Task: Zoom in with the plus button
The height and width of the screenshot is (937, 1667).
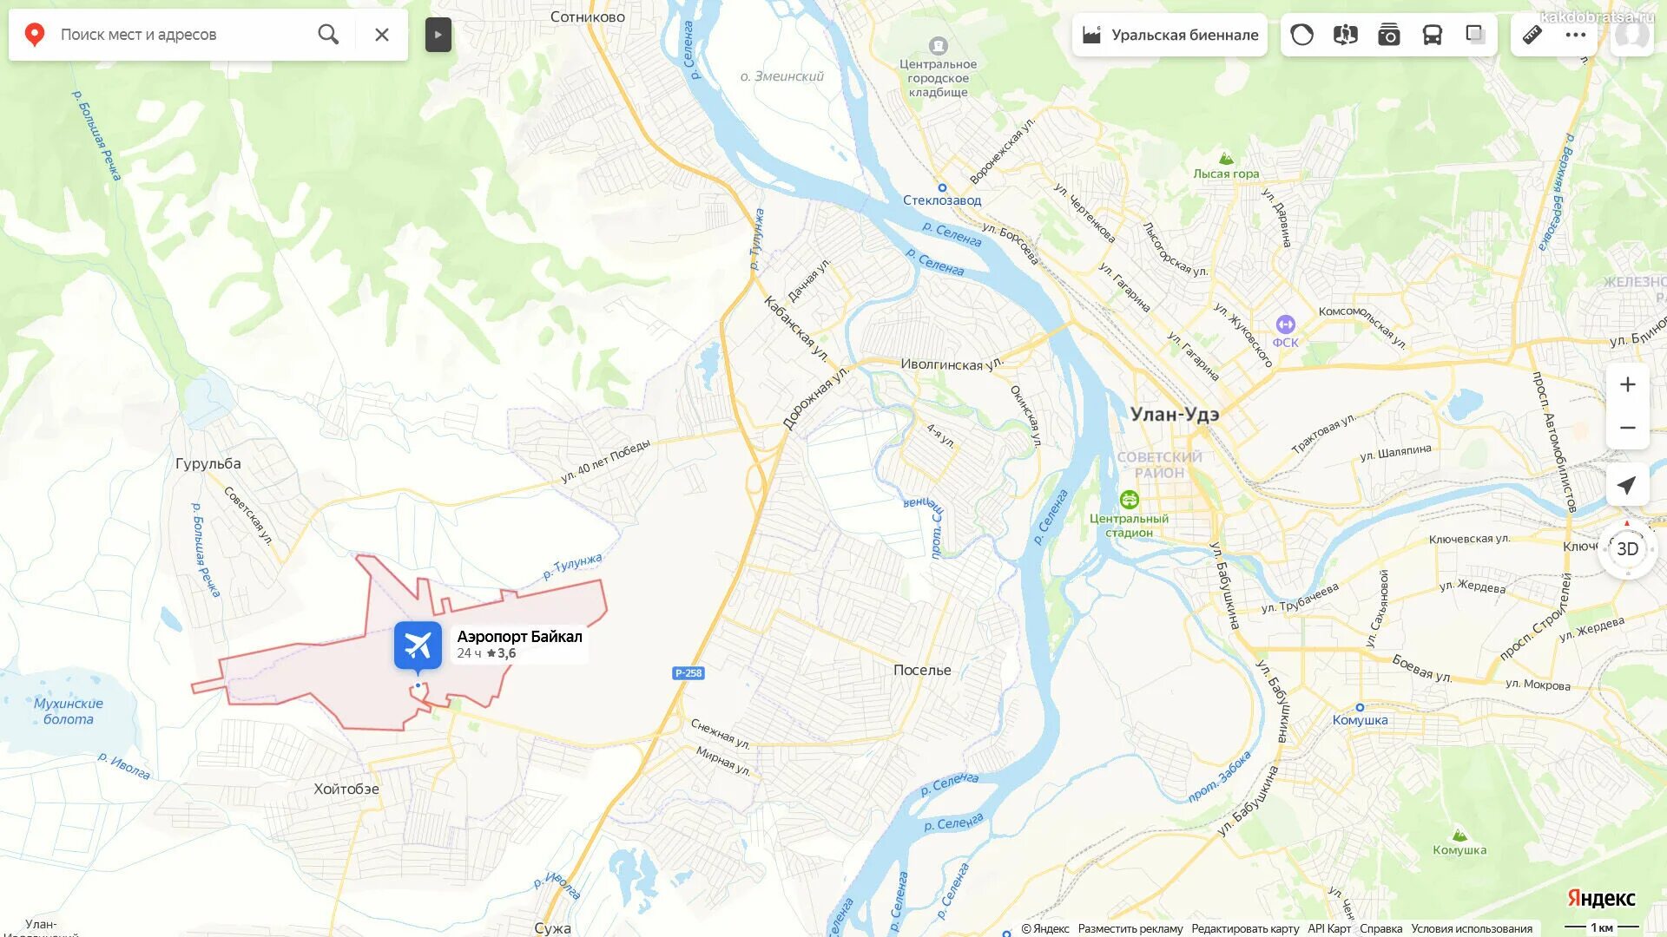Action: [x=1628, y=384]
